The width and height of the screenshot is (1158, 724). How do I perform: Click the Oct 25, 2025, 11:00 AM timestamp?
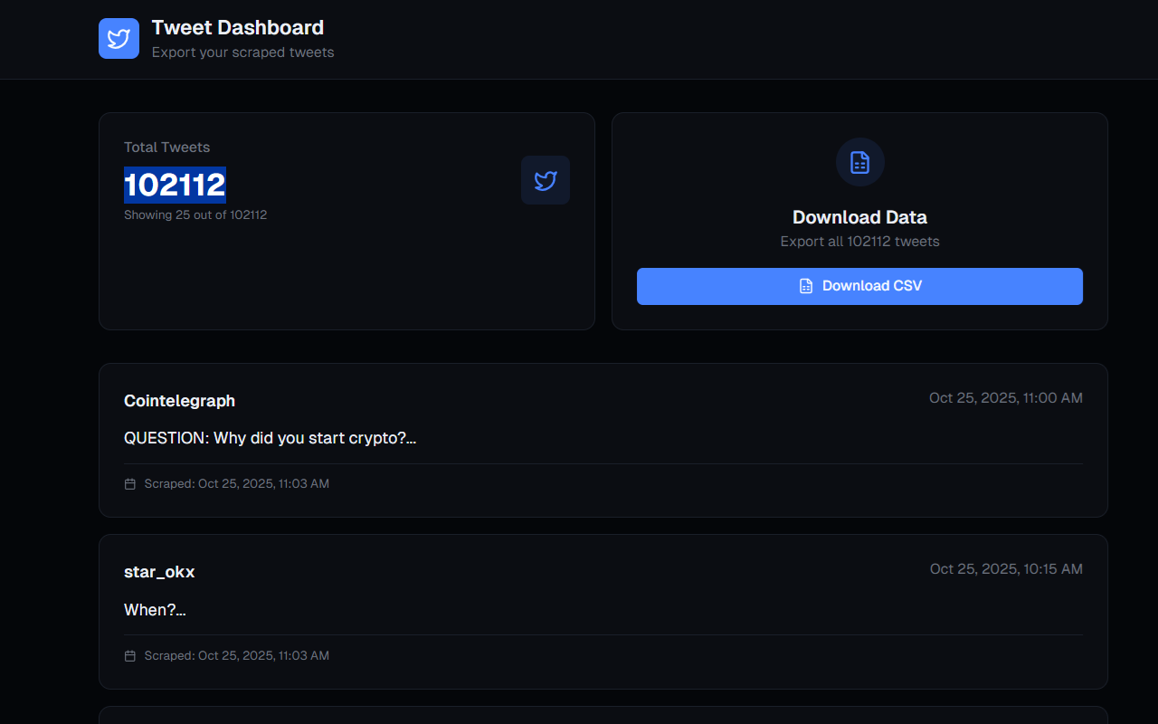(x=1005, y=397)
